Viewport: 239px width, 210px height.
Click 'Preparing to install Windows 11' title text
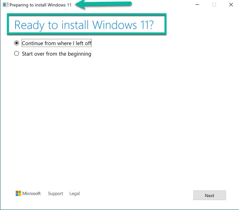pyautogui.click(x=41, y=5)
